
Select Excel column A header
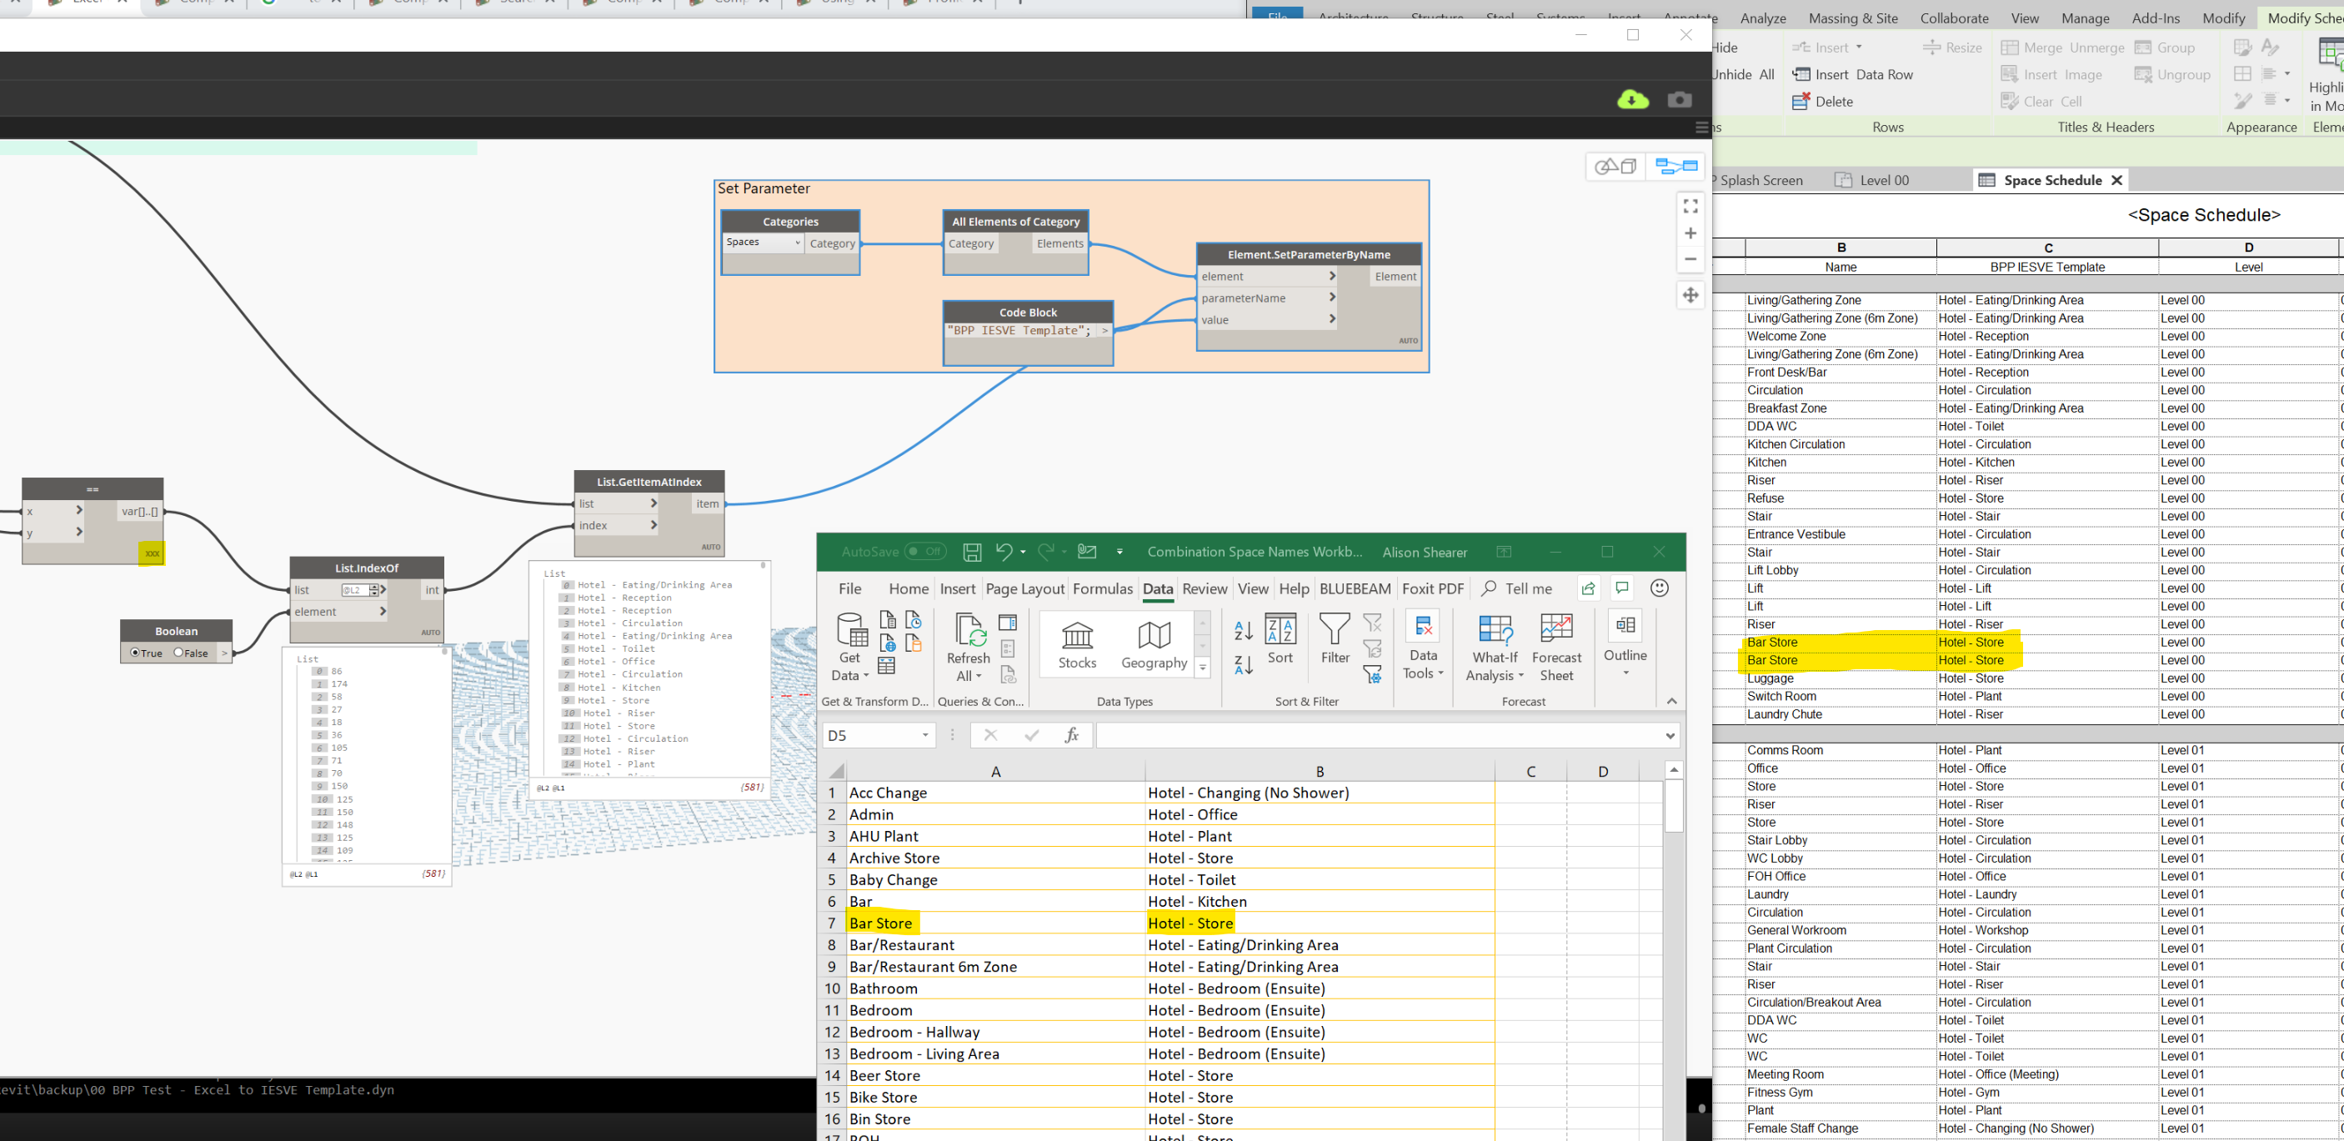(x=995, y=772)
